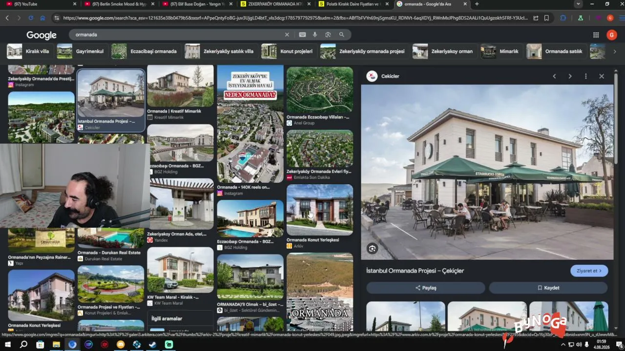Search inside the Starbucks image with Lens
625x351 pixels.
[373, 249]
